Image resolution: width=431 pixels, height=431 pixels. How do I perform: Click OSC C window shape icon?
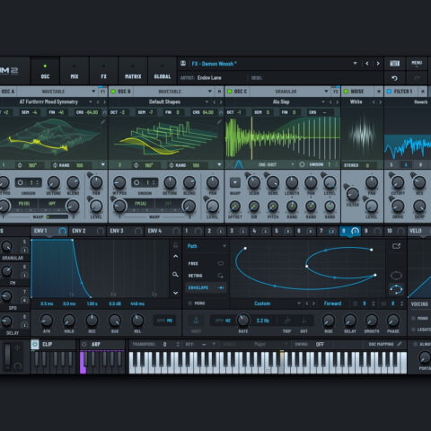tap(238, 164)
